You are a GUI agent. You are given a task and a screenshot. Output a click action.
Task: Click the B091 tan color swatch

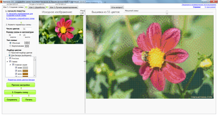(25, 71)
